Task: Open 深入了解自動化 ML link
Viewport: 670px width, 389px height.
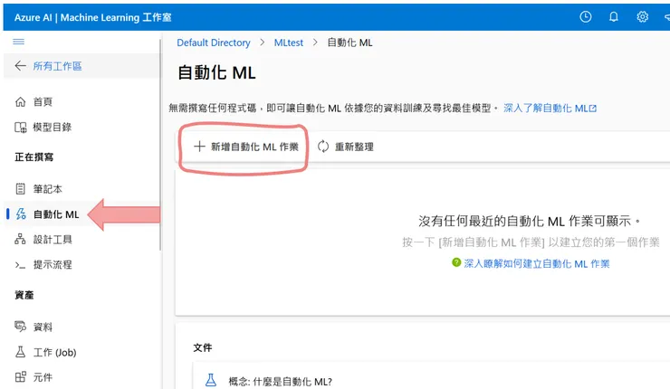Action: tap(550, 108)
